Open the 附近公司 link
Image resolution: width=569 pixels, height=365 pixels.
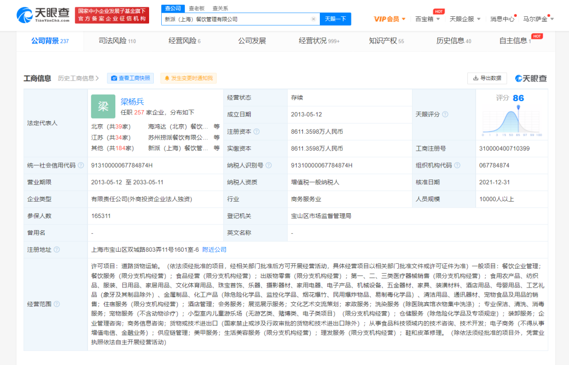[x=214, y=250]
